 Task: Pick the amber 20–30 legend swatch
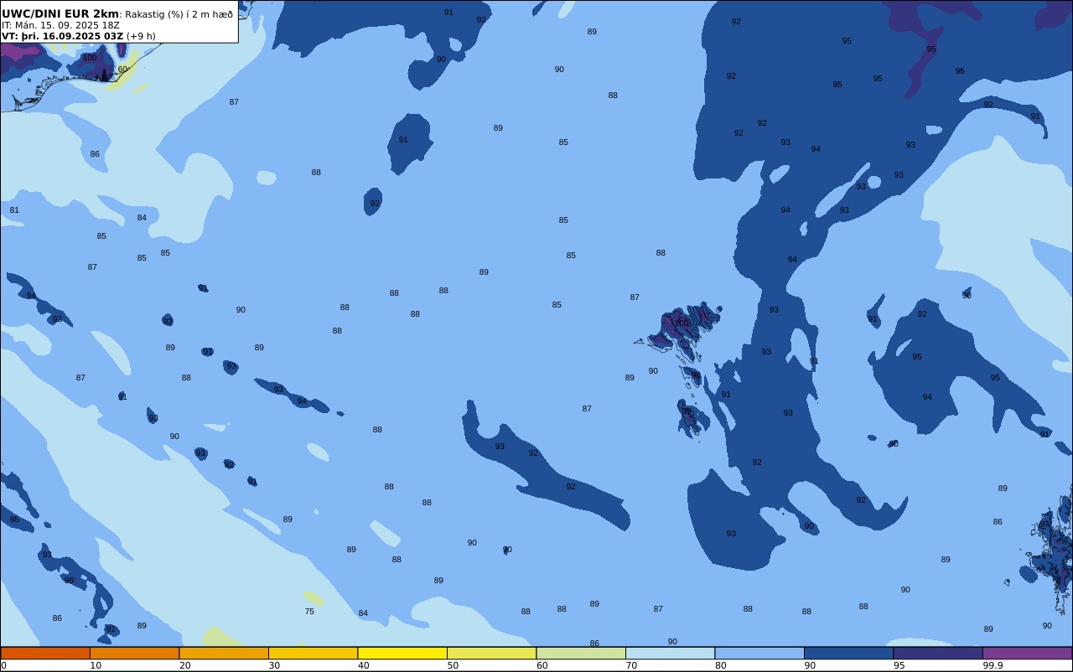[x=224, y=653]
